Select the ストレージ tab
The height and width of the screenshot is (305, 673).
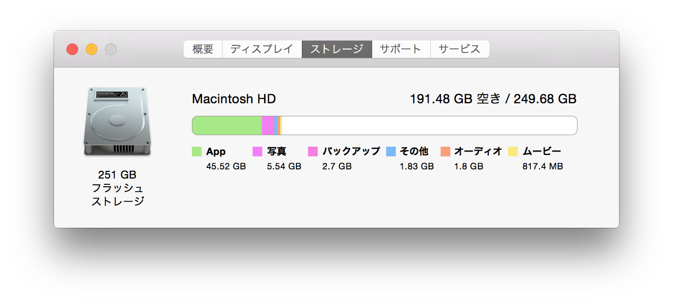pos(336,49)
